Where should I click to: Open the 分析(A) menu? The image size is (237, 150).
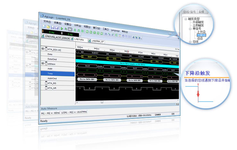tap(78, 25)
